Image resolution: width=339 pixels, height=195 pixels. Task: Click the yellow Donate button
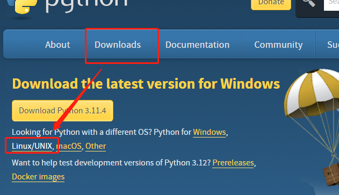[x=271, y=4]
